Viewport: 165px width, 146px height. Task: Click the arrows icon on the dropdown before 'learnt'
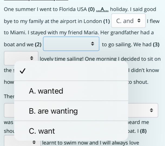tap(34, 142)
